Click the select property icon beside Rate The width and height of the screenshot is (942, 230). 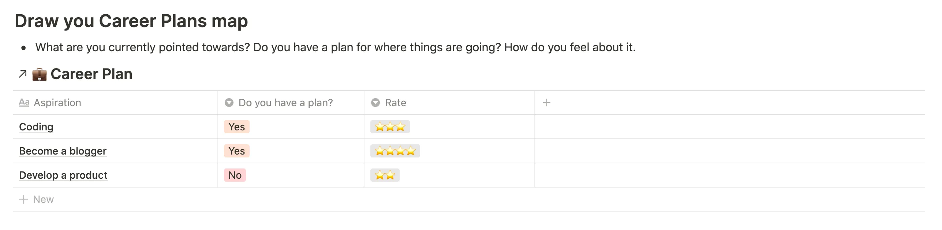(x=375, y=103)
